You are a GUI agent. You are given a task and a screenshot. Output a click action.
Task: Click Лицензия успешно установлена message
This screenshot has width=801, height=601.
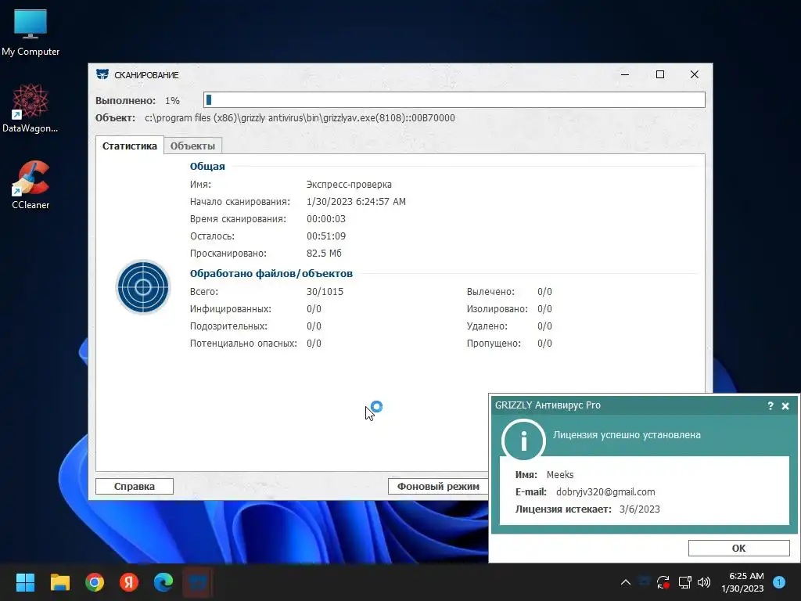627,435
